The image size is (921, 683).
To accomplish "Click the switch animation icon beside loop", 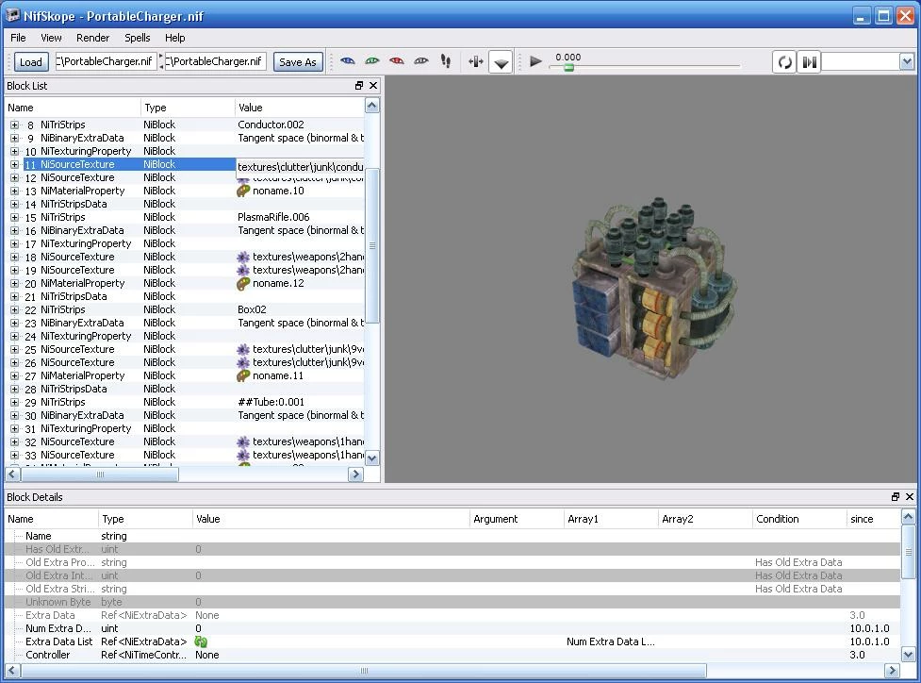I will (x=810, y=61).
